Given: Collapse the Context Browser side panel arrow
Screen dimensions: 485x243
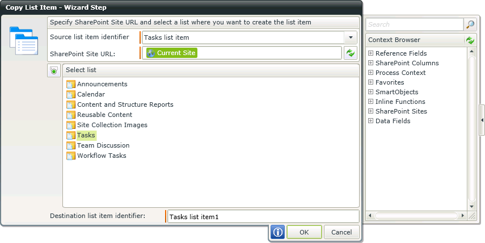Looking at the screenshot, I should click(482, 120).
